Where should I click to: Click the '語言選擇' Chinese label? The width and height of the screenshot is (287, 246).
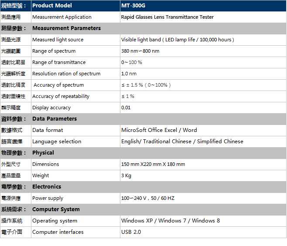[x=12, y=142]
